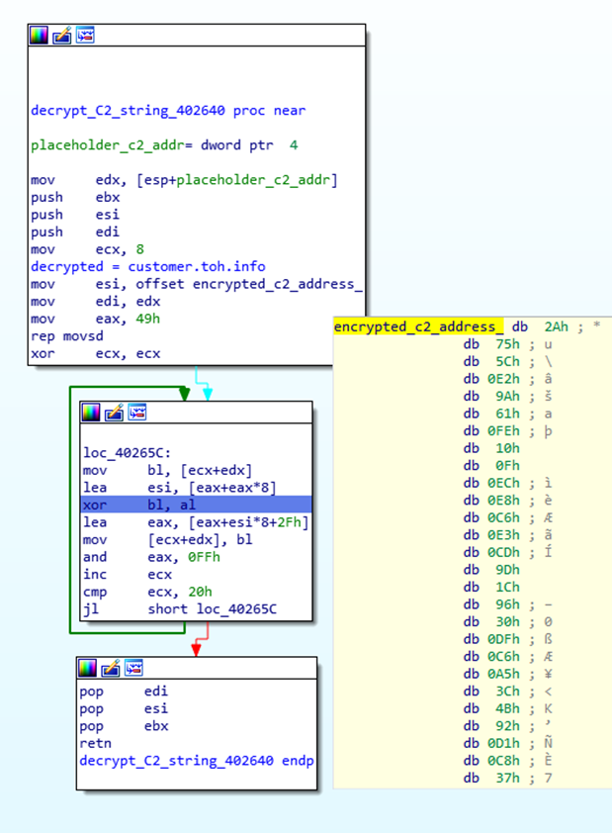This screenshot has height=833, width=612.
Task: Click the 'db 0A5h' data byte
Action: point(507,674)
